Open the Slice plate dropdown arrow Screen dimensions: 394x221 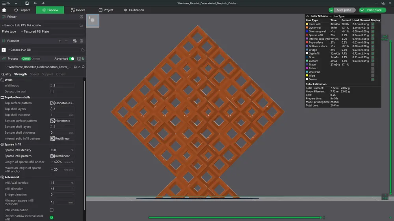pyautogui.click(x=331, y=10)
